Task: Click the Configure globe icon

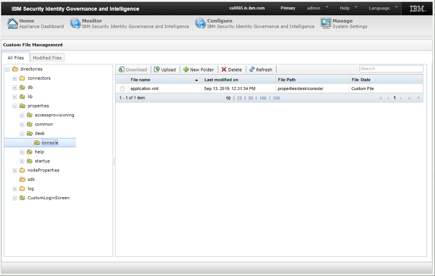Action: tap(201, 23)
